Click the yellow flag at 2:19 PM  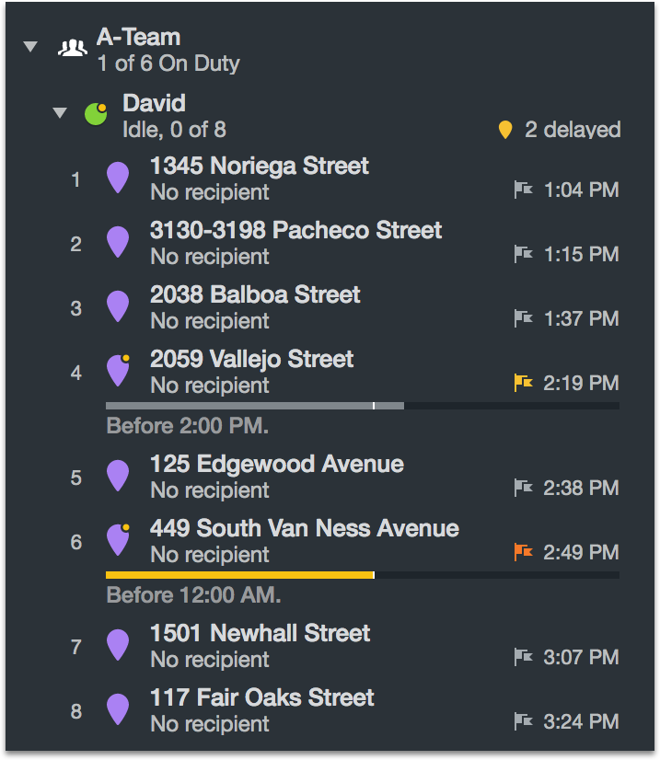pos(523,383)
